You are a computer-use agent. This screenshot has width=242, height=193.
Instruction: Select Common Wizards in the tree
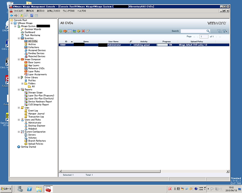click(x=33, y=29)
